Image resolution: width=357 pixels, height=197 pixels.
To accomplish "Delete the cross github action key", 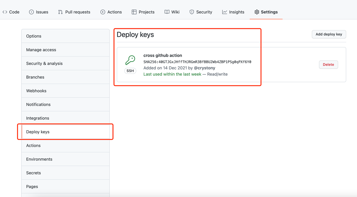I will tap(328, 65).
